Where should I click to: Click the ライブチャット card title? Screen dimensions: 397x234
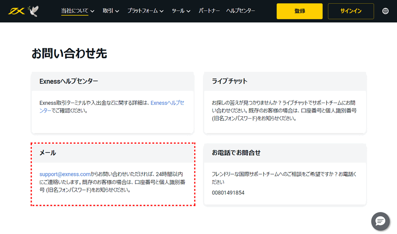click(x=230, y=81)
